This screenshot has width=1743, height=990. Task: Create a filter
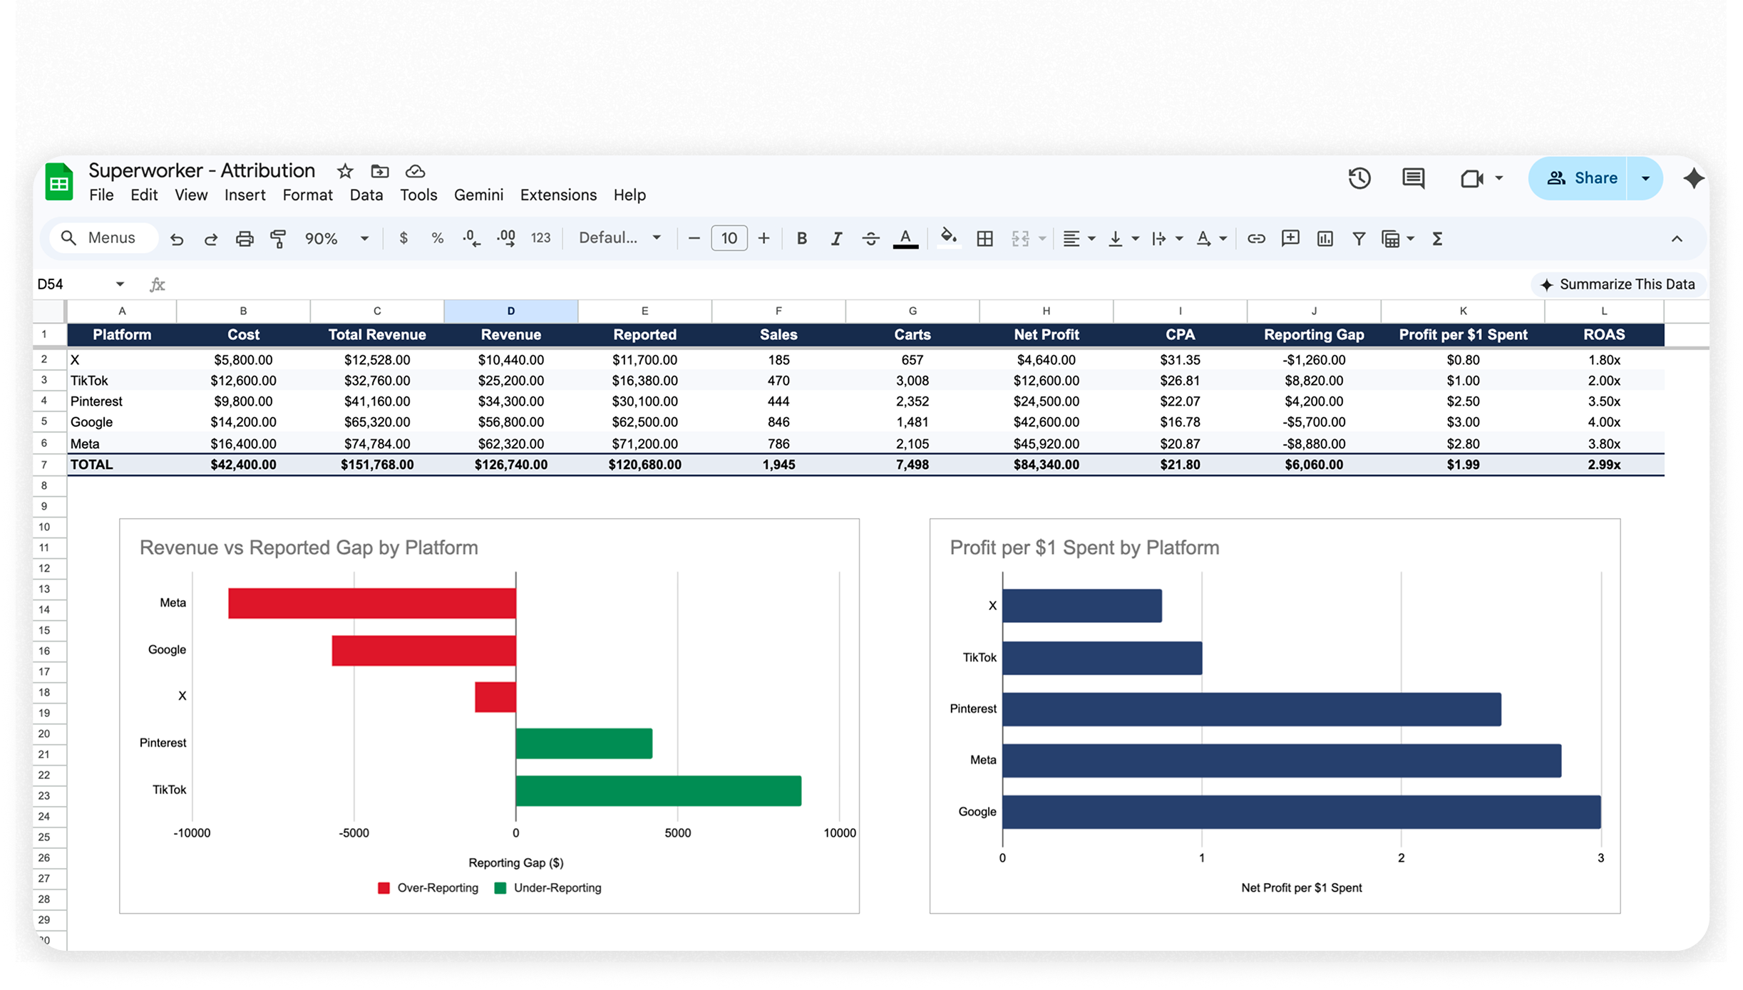1359,239
